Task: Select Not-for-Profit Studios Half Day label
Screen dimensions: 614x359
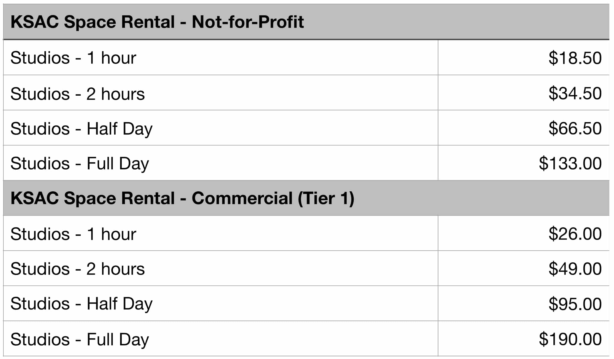Action: pos(81,129)
